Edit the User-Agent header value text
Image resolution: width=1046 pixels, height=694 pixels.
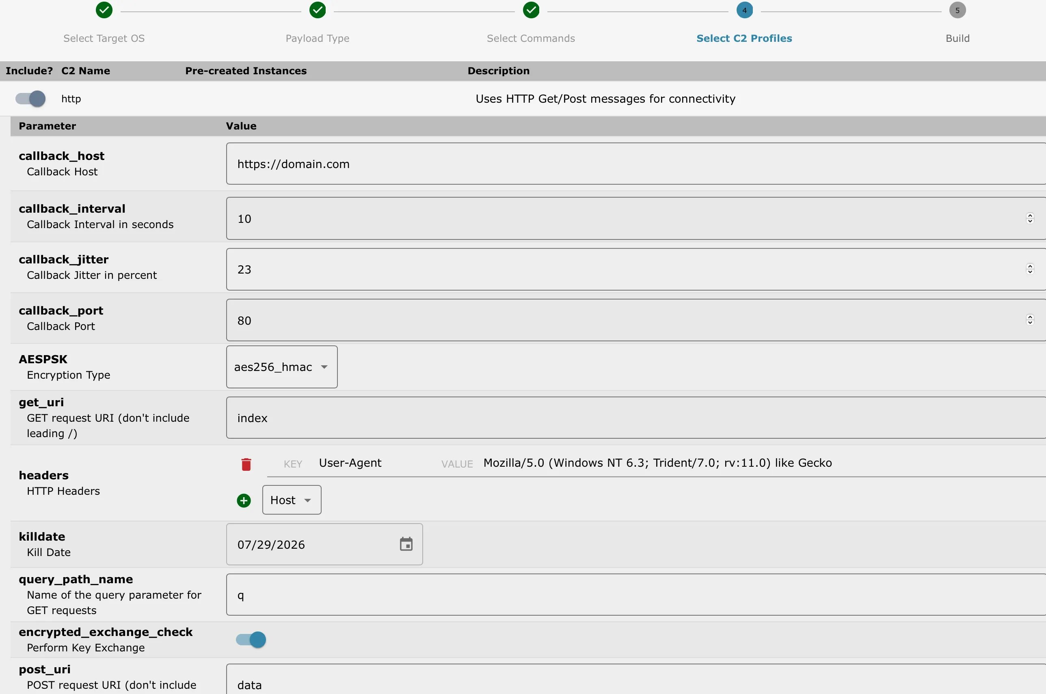point(657,463)
